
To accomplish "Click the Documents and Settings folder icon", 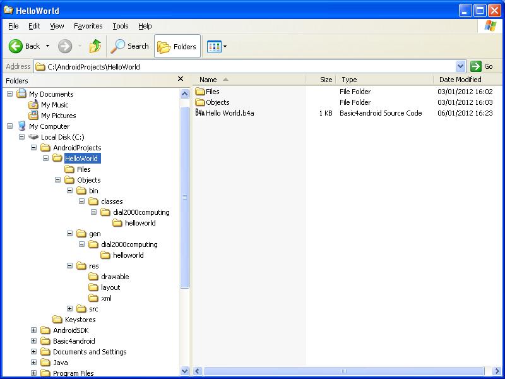I will pyautogui.click(x=45, y=352).
